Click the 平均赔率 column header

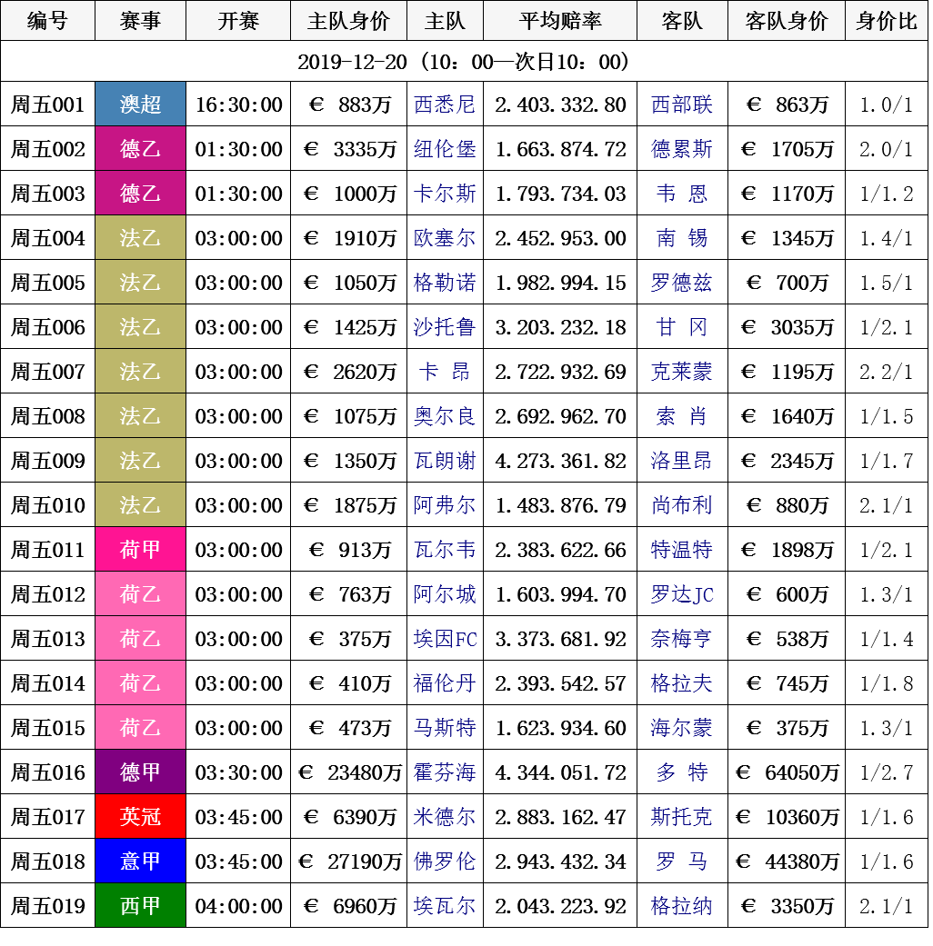point(560,21)
